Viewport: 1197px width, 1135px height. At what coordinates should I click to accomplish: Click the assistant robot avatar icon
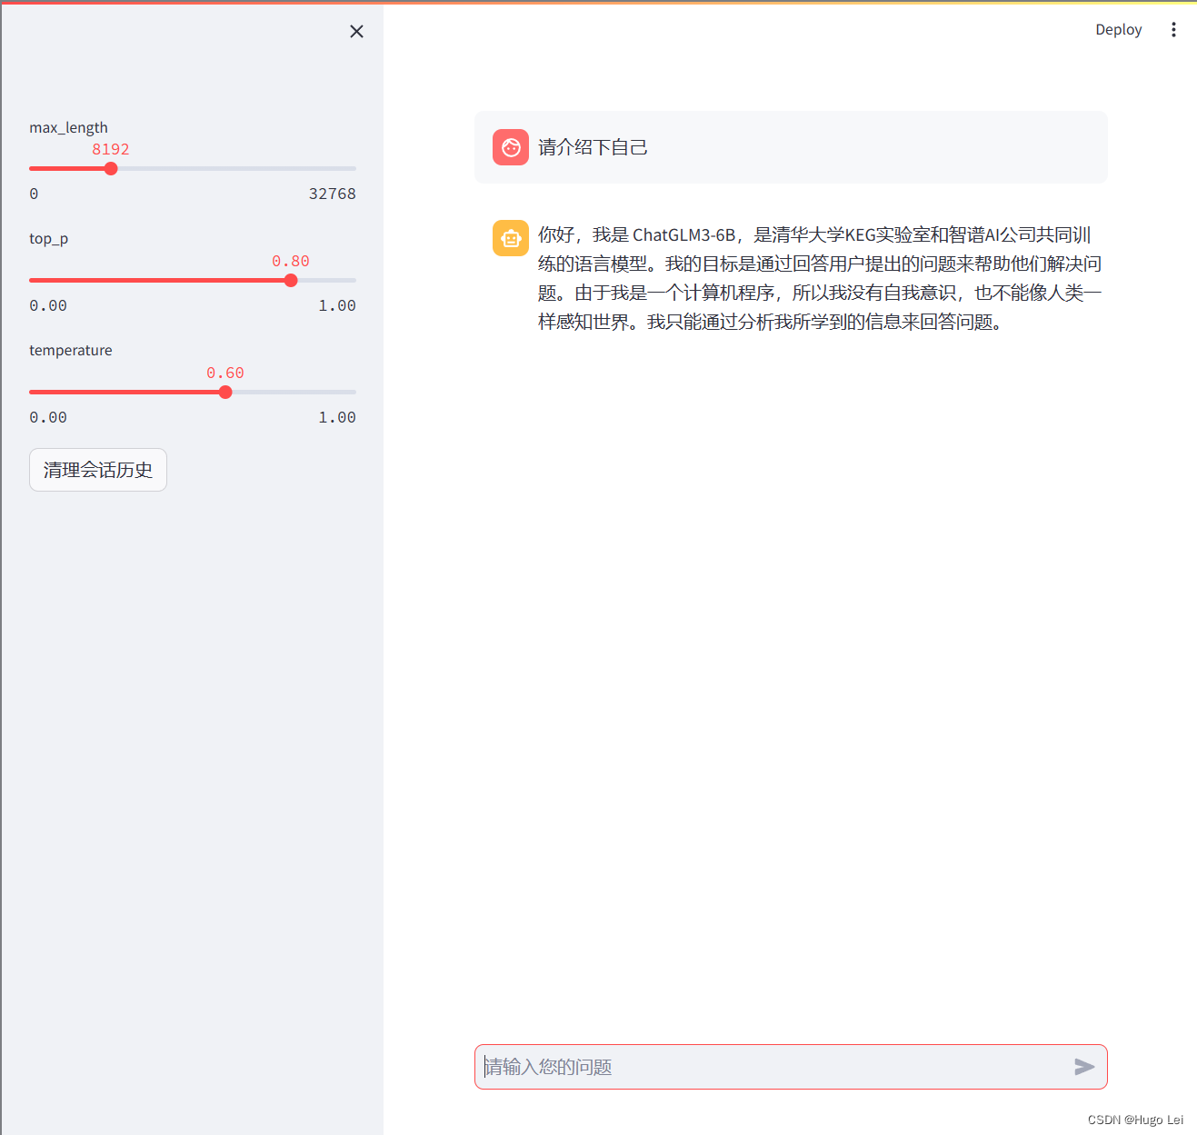pyautogui.click(x=511, y=238)
